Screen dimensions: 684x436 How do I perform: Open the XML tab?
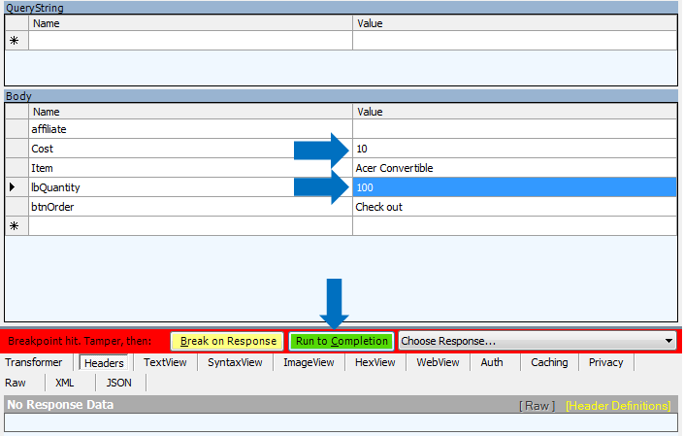pyautogui.click(x=64, y=383)
